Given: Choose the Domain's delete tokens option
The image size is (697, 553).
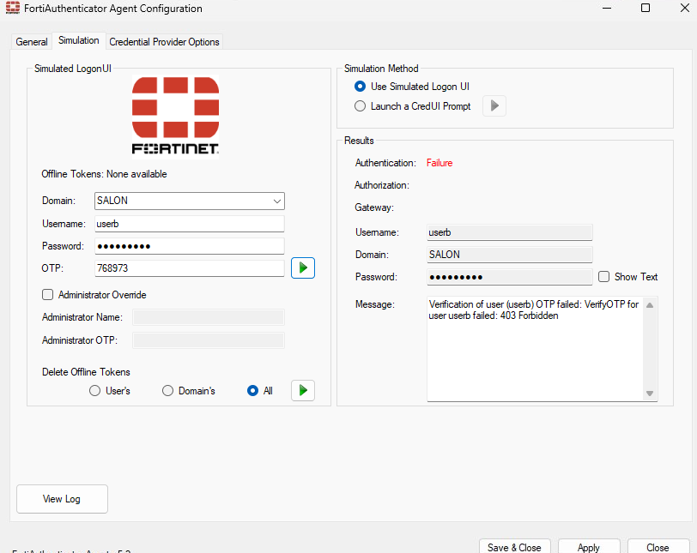Looking at the screenshot, I should 168,391.
